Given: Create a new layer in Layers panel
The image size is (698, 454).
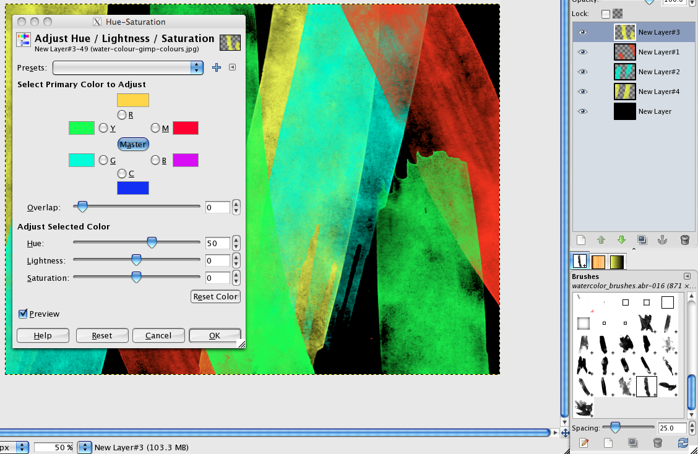Looking at the screenshot, I should pos(581,241).
